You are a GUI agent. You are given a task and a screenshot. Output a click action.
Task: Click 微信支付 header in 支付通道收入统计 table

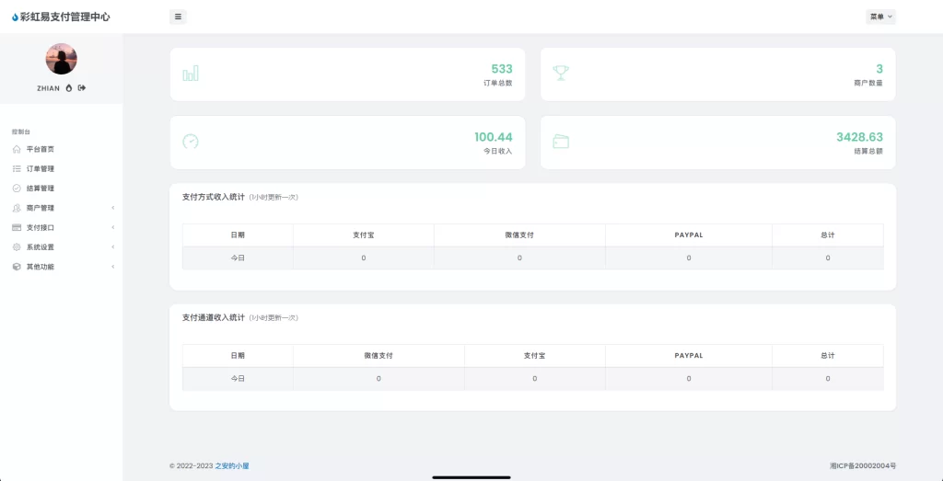click(x=378, y=356)
